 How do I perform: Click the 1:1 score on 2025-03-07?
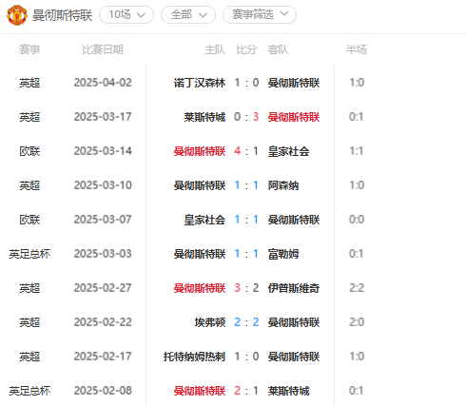[x=246, y=220]
